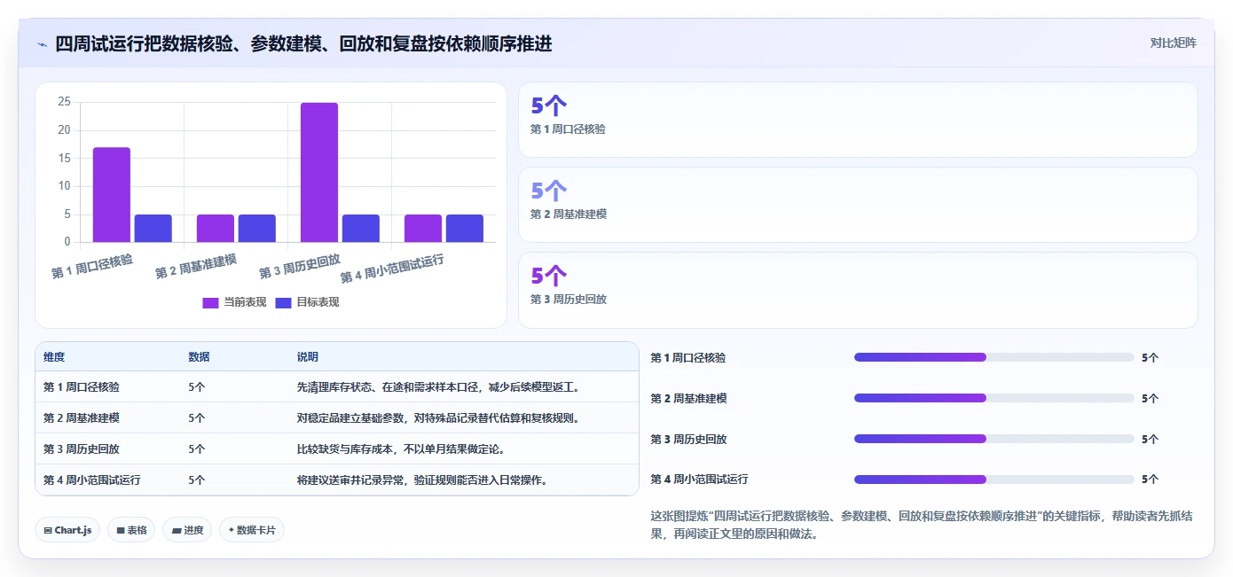Click the purple bar for 第 2 周基准建模
The height and width of the screenshot is (577, 1233).
click(216, 229)
